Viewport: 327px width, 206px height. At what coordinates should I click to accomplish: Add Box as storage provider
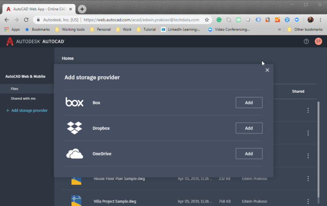(x=249, y=103)
